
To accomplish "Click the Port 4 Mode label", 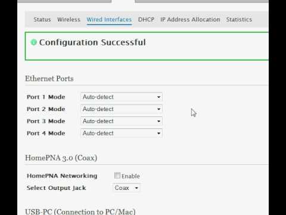I will [46, 133].
